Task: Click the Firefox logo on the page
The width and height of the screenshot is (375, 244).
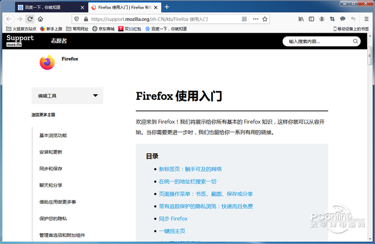Action: point(47,62)
